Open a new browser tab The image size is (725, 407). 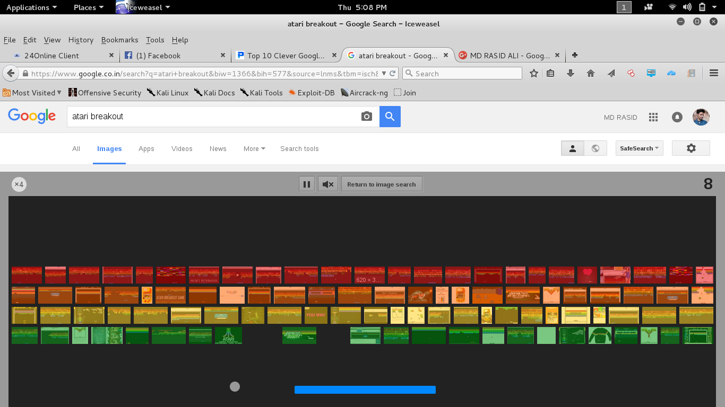(x=574, y=55)
